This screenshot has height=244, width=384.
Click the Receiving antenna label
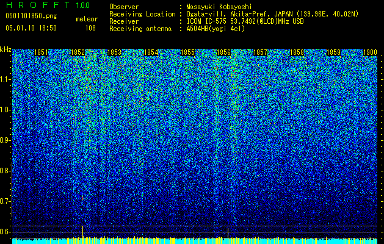click(x=140, y=29)
